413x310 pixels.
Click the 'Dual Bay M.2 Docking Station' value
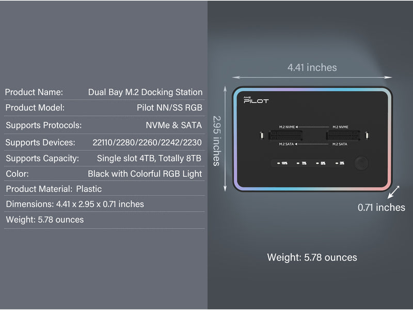(x=145, y=92)
